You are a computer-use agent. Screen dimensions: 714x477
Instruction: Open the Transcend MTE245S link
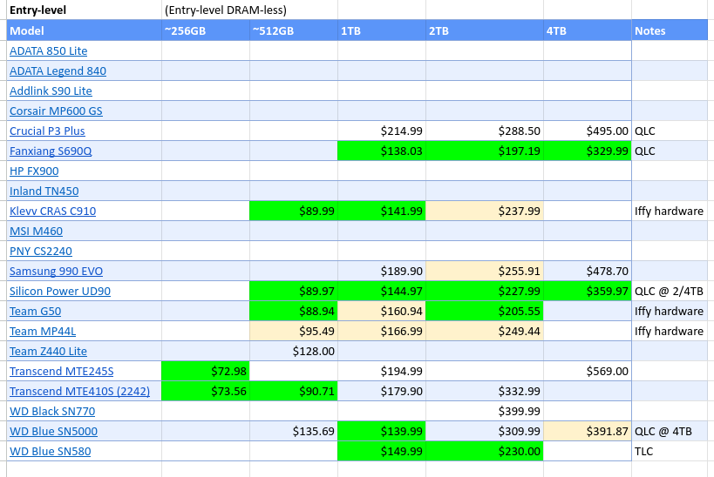[62, 371]
